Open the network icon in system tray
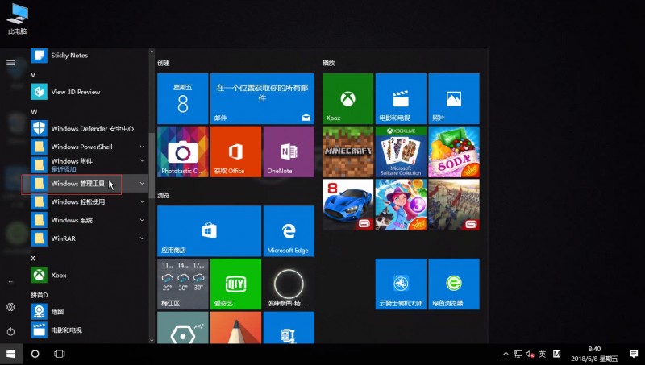This screenshot has height=365, width=645. [x=518, y=354]
